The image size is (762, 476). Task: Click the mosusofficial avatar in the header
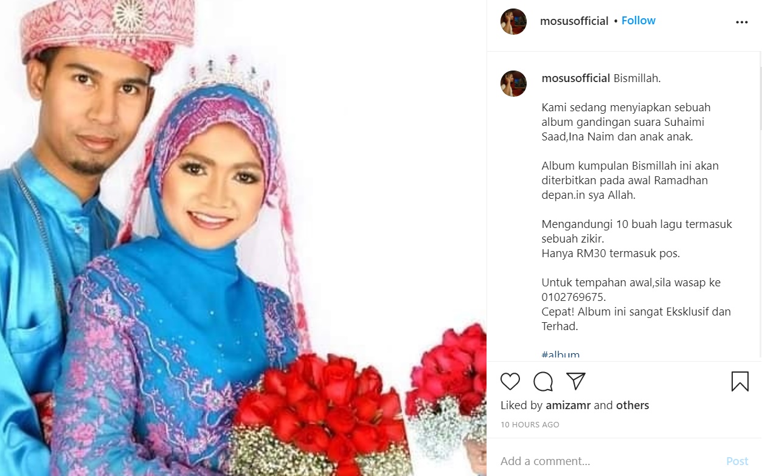[x=513, y=21]
